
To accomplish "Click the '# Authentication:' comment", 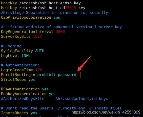I will pyautogui.click(x=20, y=65).
